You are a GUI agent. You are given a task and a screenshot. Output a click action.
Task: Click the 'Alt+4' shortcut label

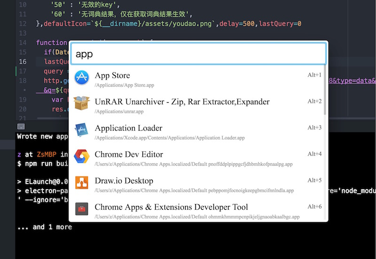[314, 154]
